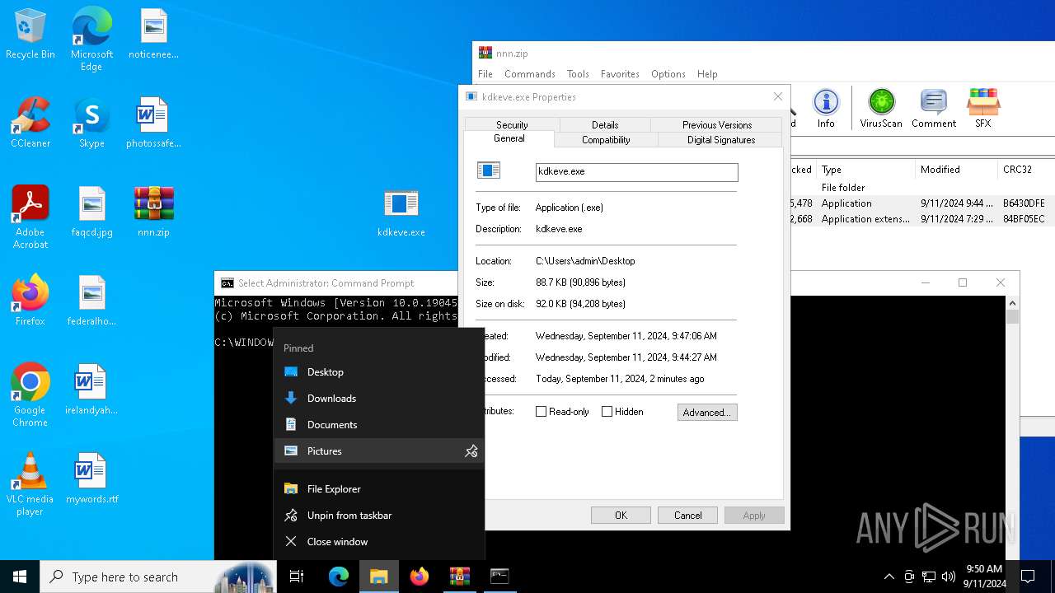Click the Edge icon on the taskbar
1055x593 pixels.
coord(339,577)
